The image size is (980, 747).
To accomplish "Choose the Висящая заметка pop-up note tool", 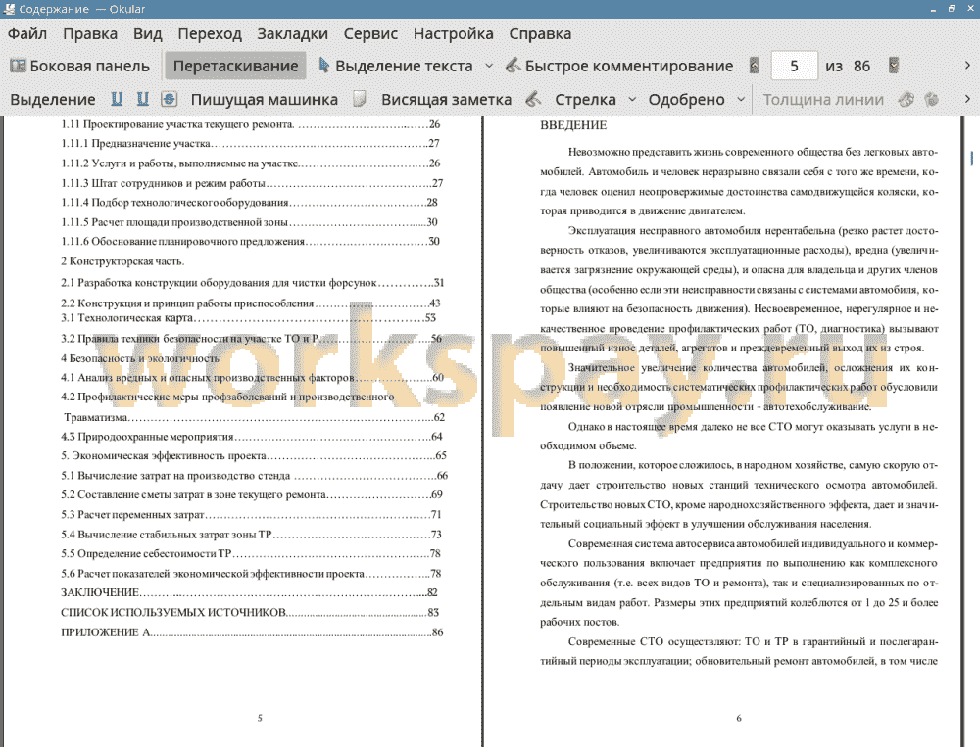I will pos(446,99).
